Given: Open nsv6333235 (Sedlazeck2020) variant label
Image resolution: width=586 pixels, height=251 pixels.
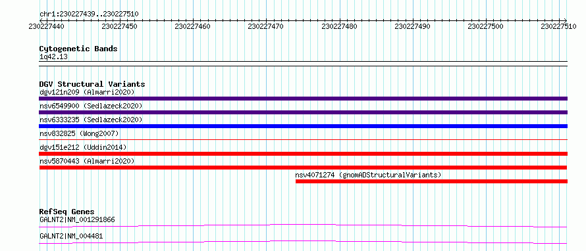Looking at the screenshot, I should [x=91, y=120].
